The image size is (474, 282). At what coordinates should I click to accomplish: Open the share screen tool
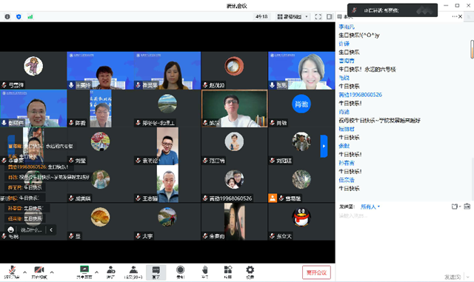click(x=84, y=272)
